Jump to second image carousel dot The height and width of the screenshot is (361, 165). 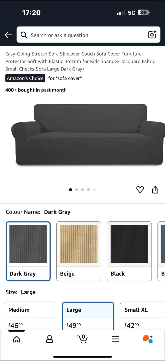(x=77, y=190)
